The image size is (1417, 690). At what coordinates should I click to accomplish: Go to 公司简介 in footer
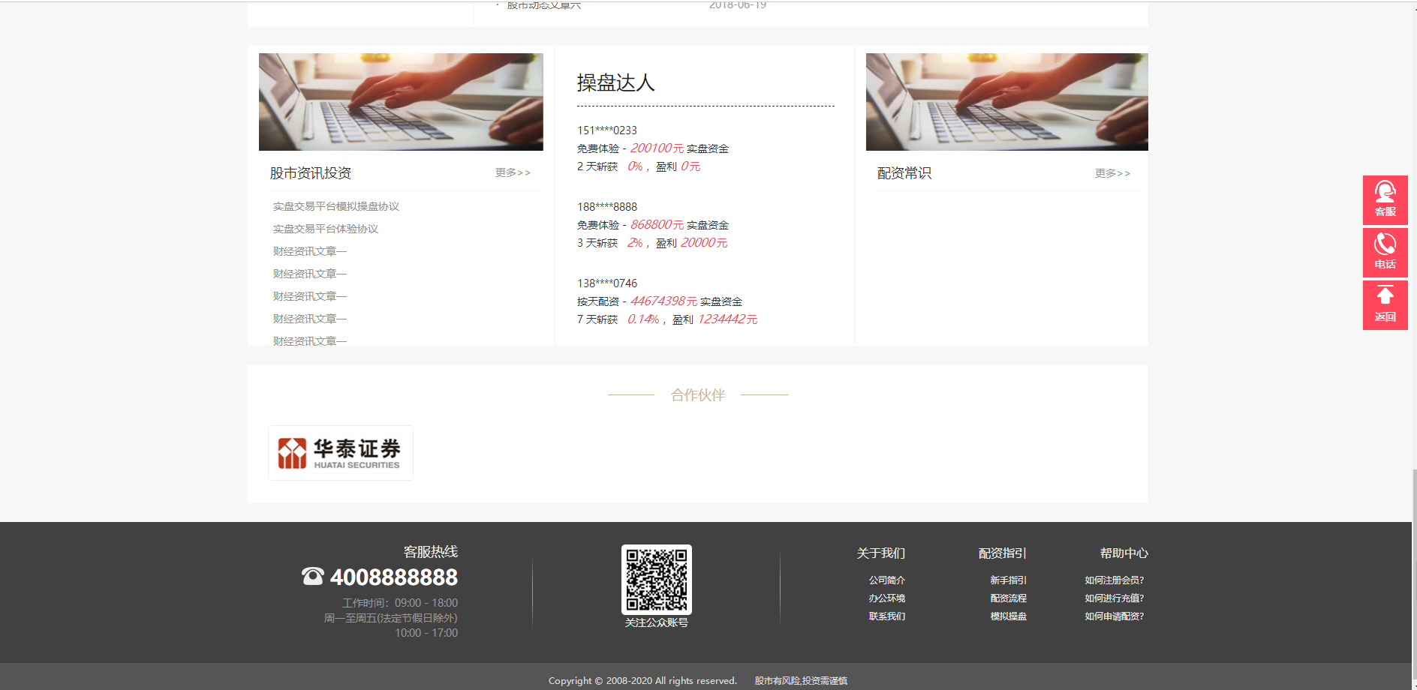pos(886,580)
